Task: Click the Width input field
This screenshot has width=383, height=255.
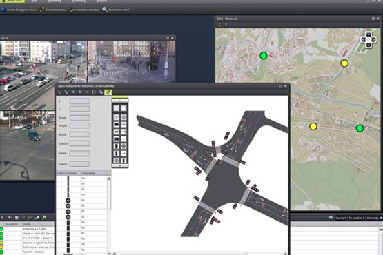Action: (79, 118)
